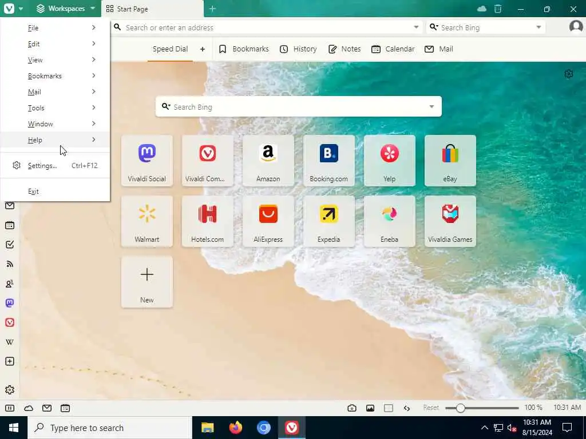Click the Search Bing box on start page

coord(298,106)
